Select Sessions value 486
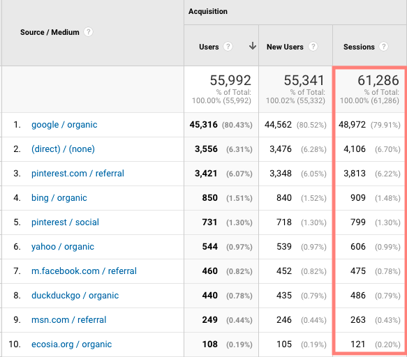The width and height of the screenshot is (407, 357). tap(358, 296)
